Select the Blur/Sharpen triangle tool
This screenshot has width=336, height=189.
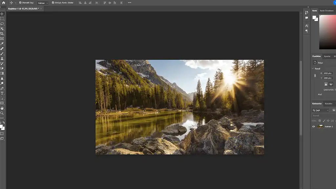coord(2,78)
